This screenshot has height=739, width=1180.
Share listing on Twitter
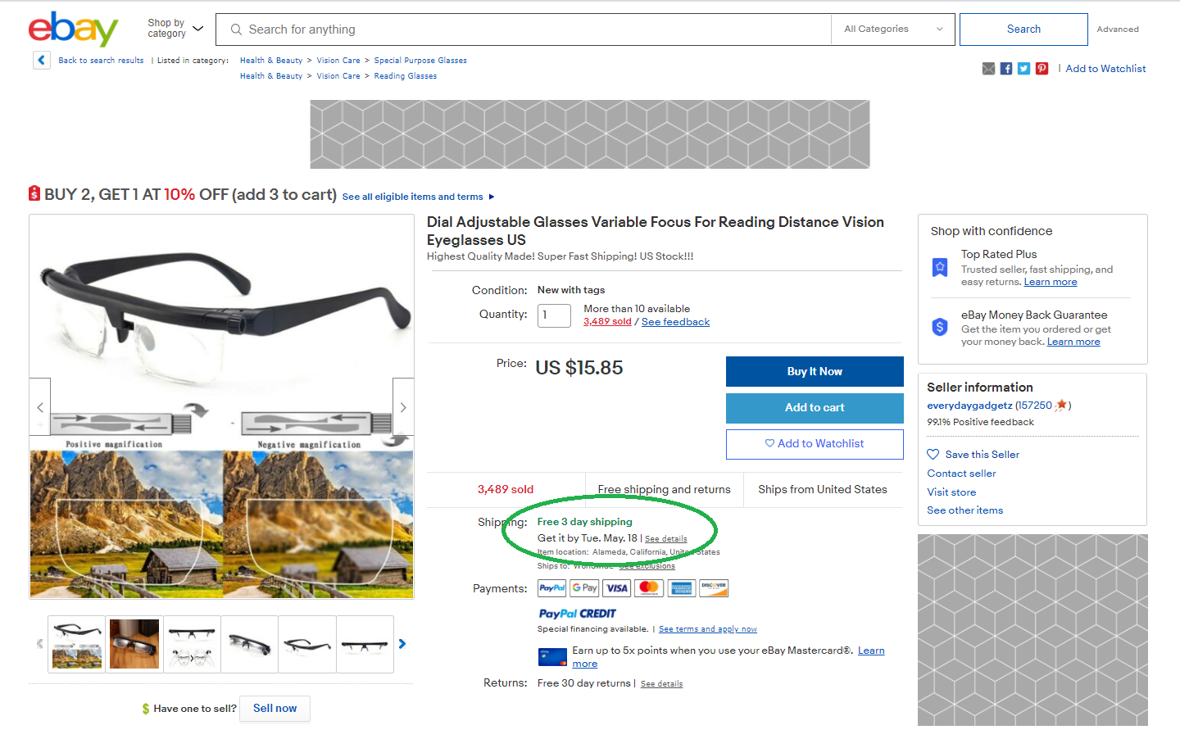pyautogui.click(x=1023, y=69)
